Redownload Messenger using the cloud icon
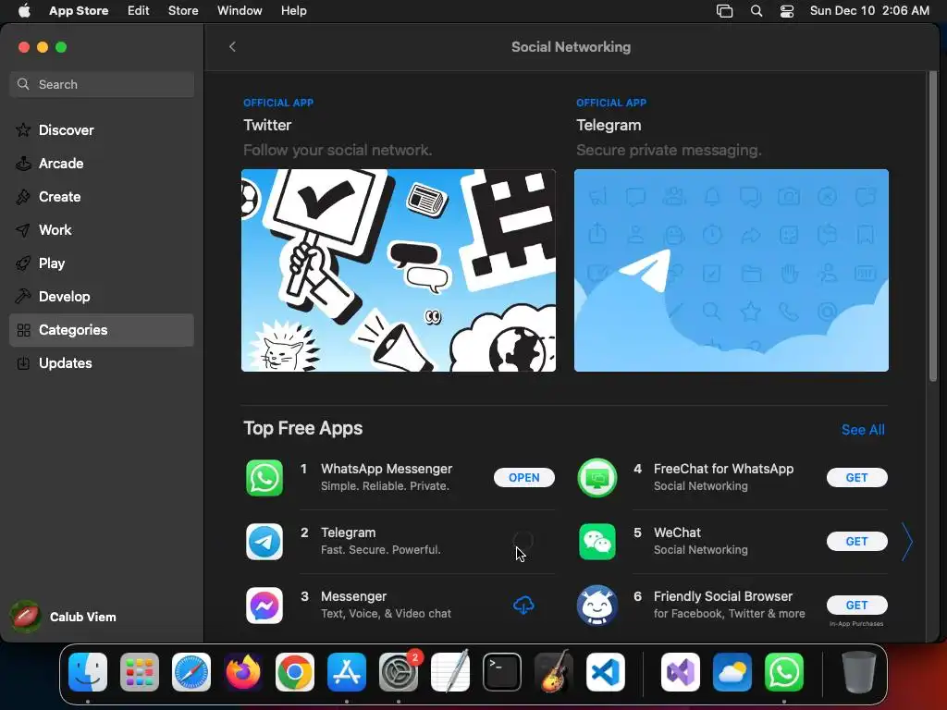The image size is (947, 710). [523, 605]
